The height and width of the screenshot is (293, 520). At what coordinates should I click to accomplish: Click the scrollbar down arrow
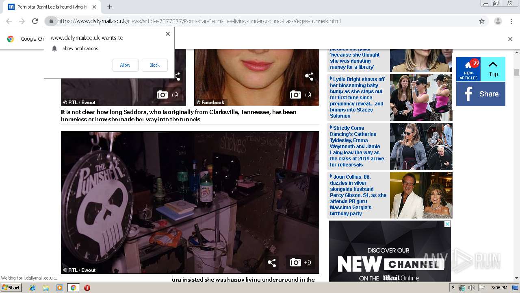(516, 278)
